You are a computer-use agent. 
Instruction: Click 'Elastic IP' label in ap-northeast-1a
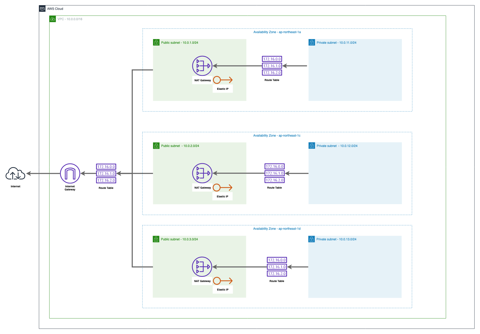[223, 89]
